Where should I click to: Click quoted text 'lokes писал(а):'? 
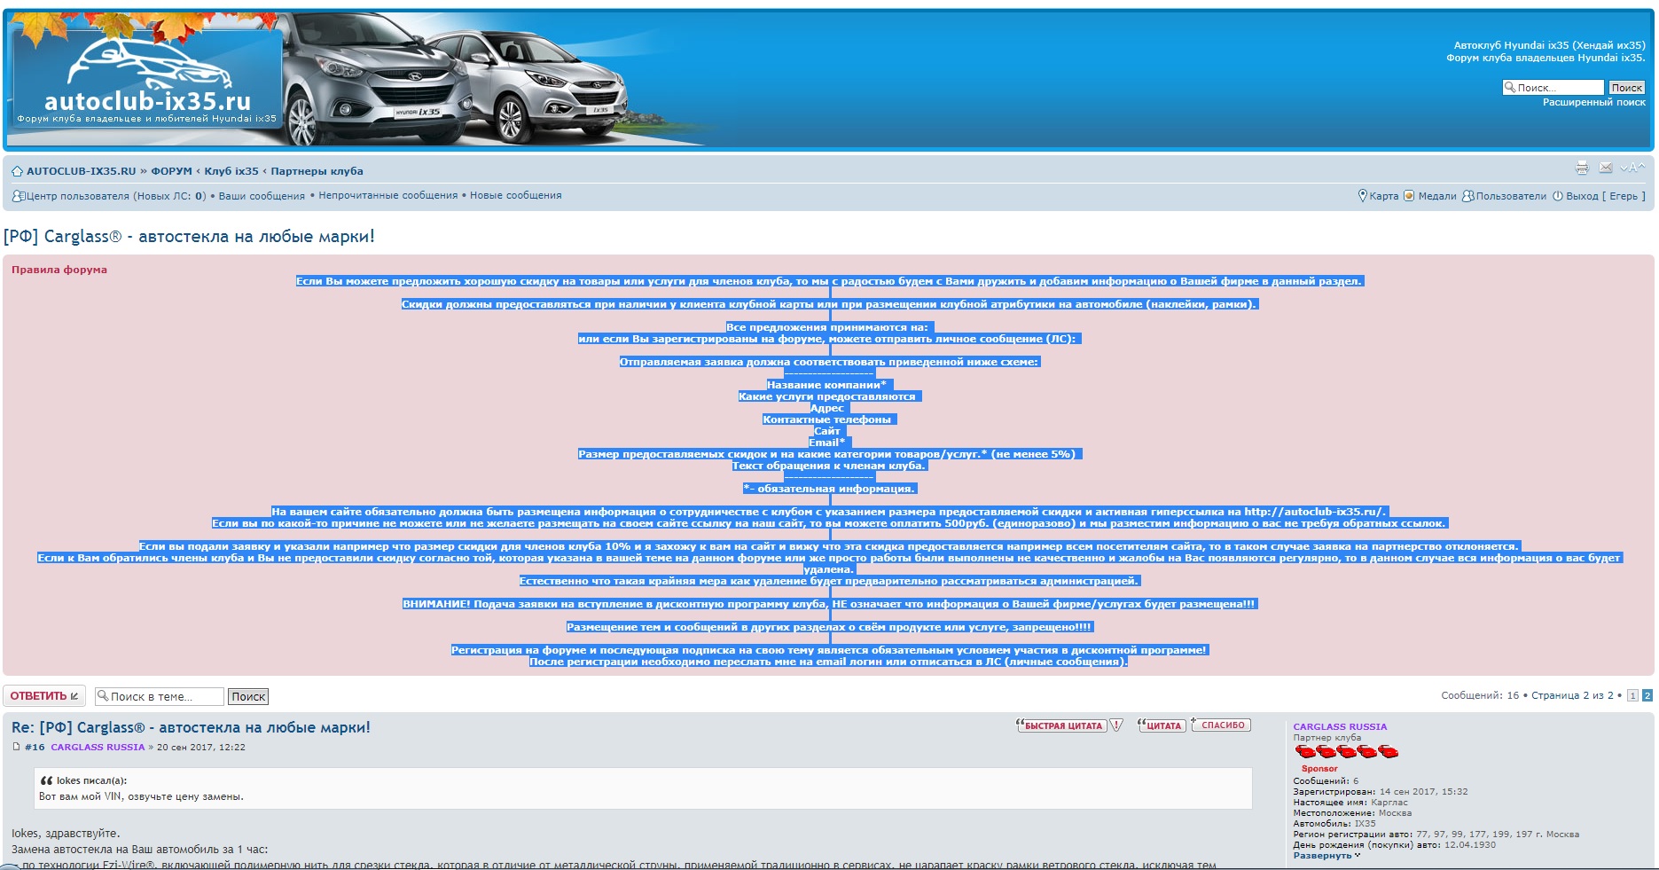click(x=91, y=780)
